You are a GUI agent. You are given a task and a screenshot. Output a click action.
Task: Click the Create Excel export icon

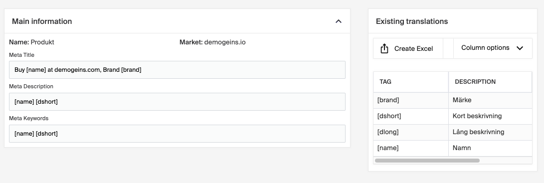[384, 48]
